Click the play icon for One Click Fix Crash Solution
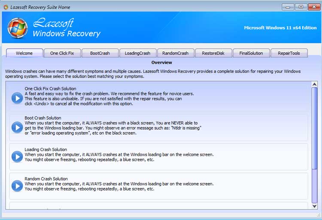 tap(17, 98)
